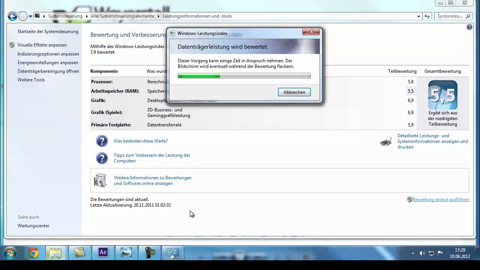Click the Action Center flag tray icon
Screen dimensions: 480x270
pos(440,253)
